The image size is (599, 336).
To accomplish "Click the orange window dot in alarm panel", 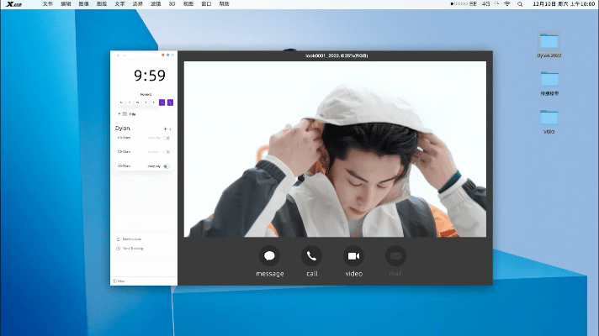I will (x=163, y=55).
